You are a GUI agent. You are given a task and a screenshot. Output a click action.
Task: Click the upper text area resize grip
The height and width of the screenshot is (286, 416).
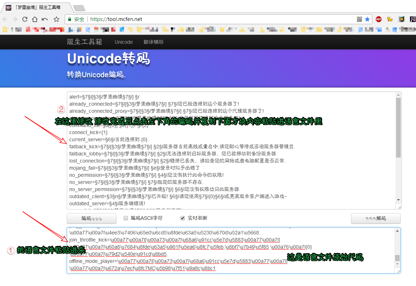tap(399, 207)
